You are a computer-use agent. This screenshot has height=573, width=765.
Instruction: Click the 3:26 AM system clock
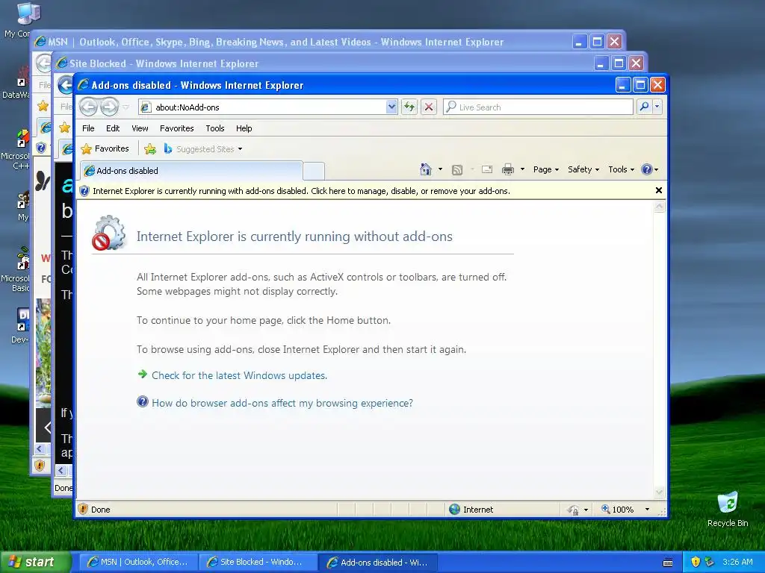(737, 562)
